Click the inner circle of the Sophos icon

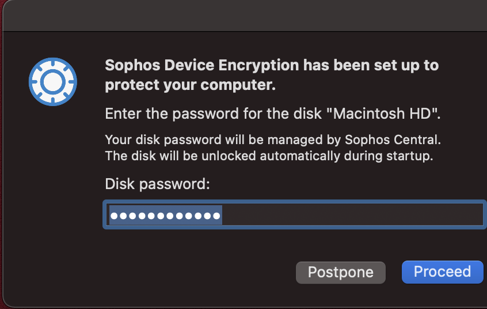click(x=53, y=82)
